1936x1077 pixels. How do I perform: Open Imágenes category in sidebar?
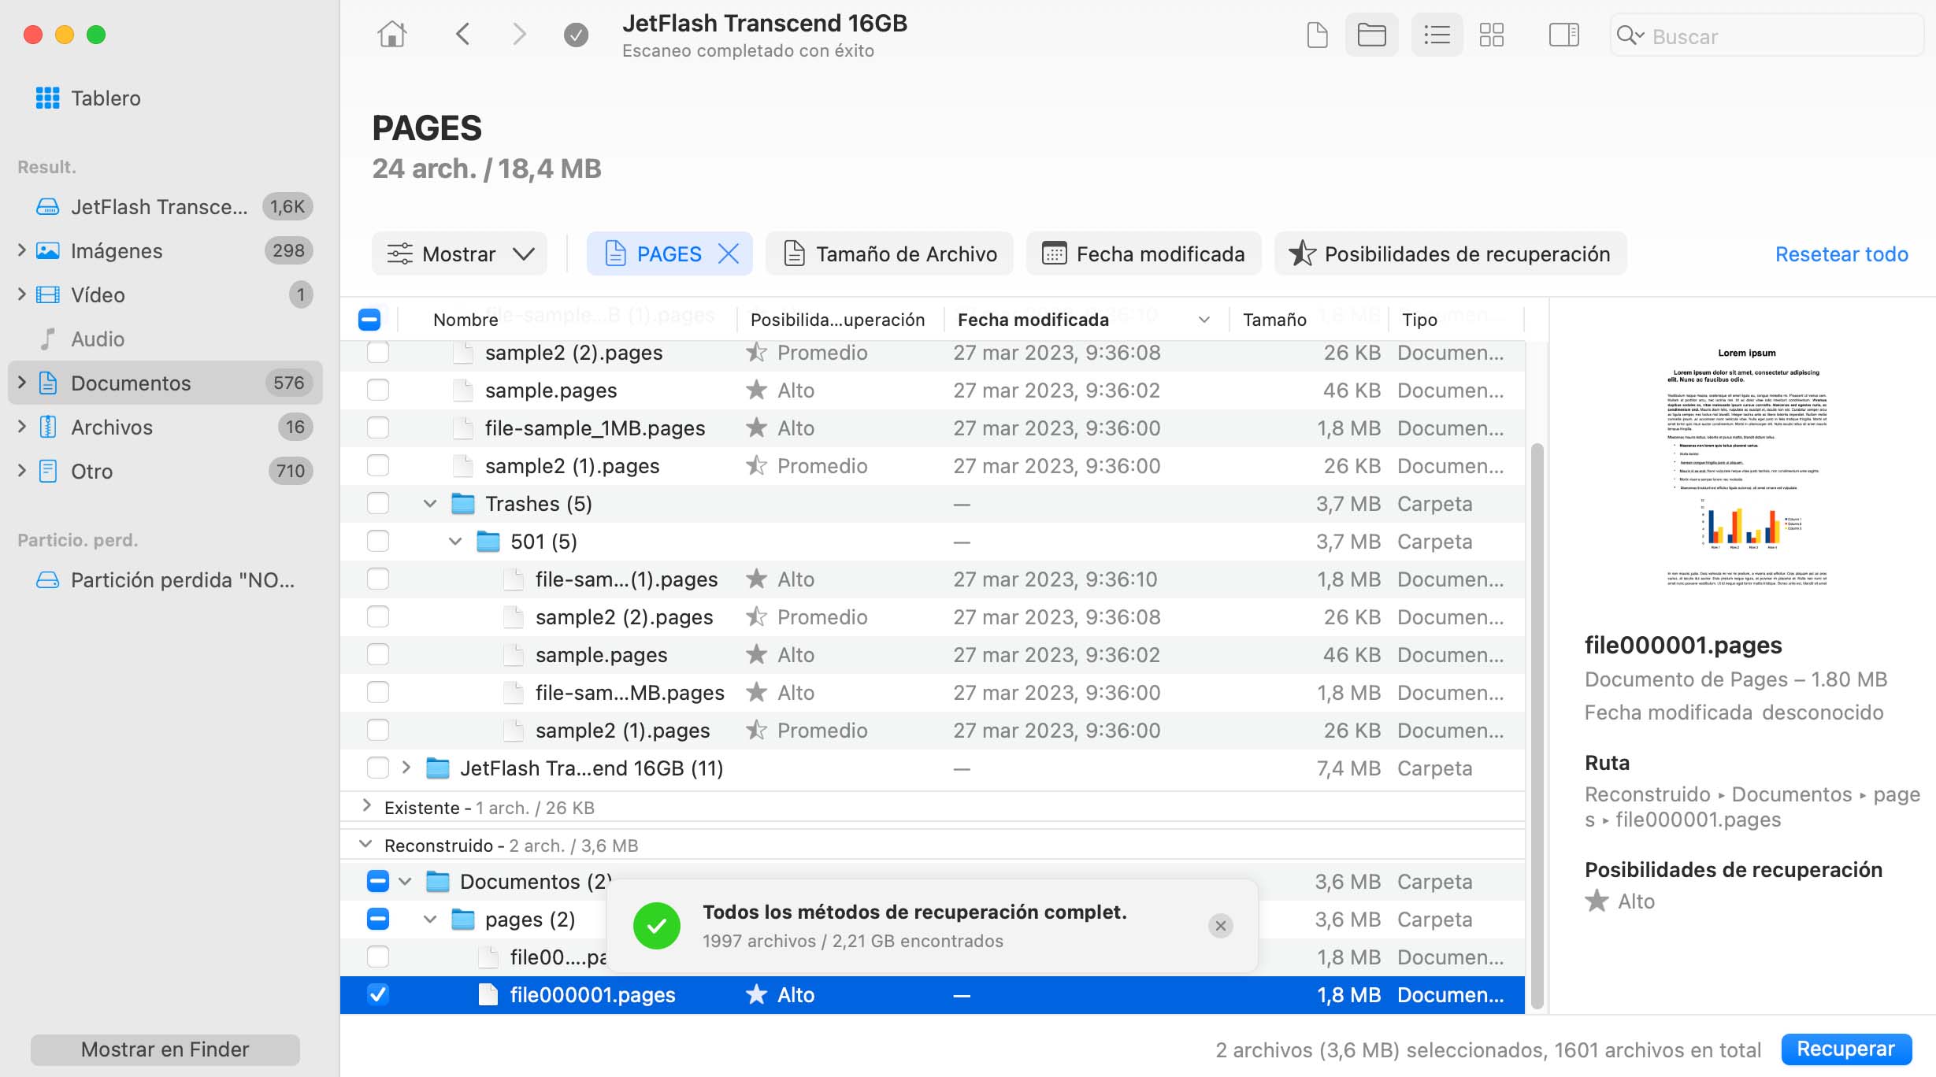165,251
